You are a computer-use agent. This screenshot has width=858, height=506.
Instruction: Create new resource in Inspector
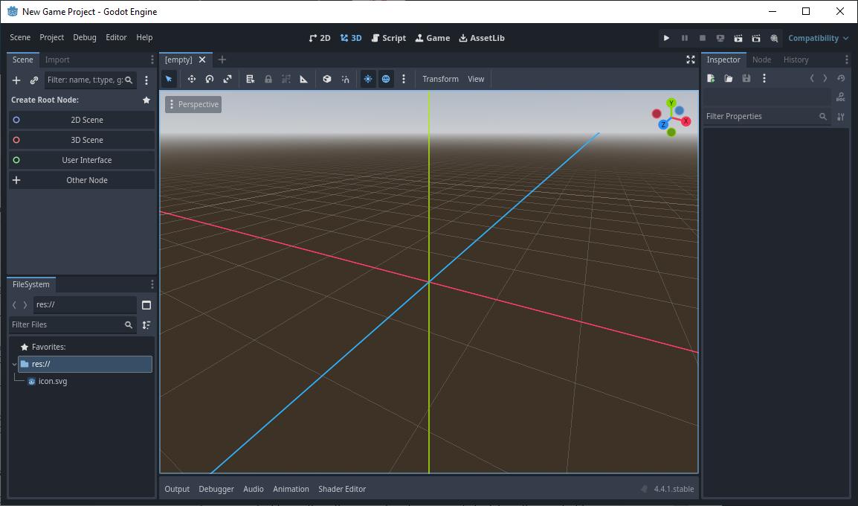pyautogui.click(x=711, y=78)
